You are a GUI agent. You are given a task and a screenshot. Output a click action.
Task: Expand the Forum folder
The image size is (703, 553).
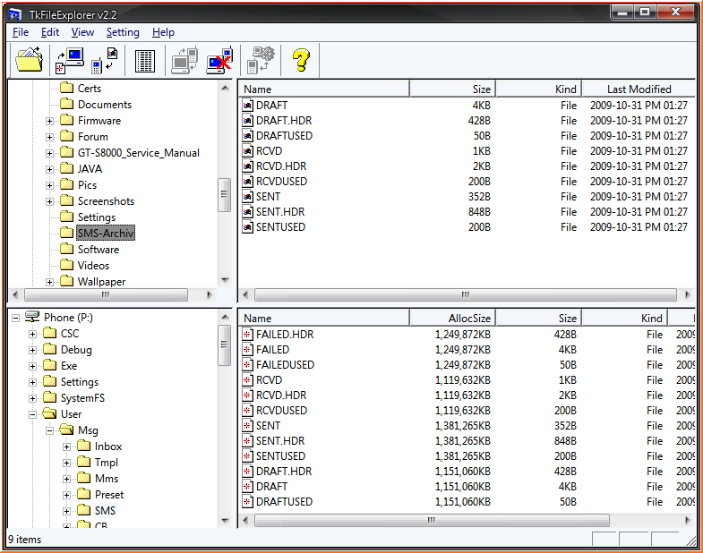50,137
